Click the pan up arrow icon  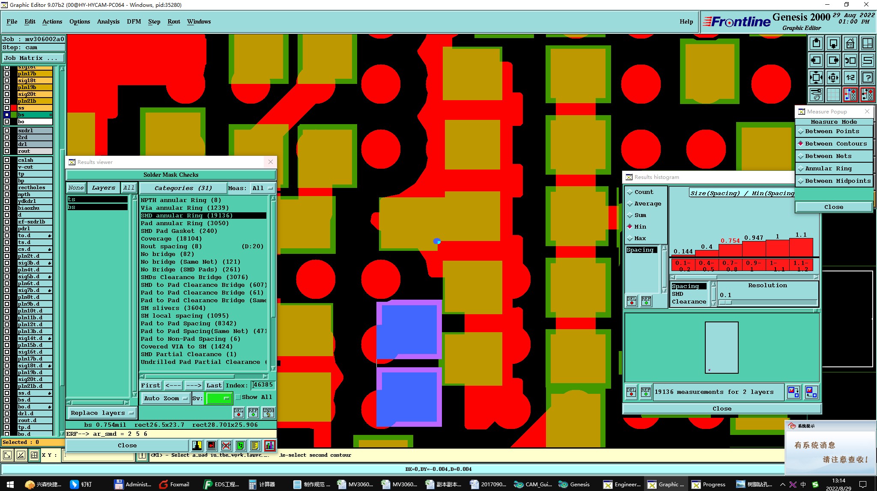(x=816, y=44)
